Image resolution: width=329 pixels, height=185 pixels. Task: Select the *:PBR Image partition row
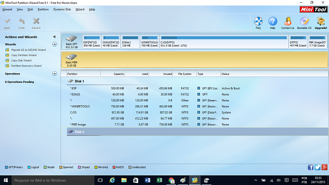click(x=197, y=125)
